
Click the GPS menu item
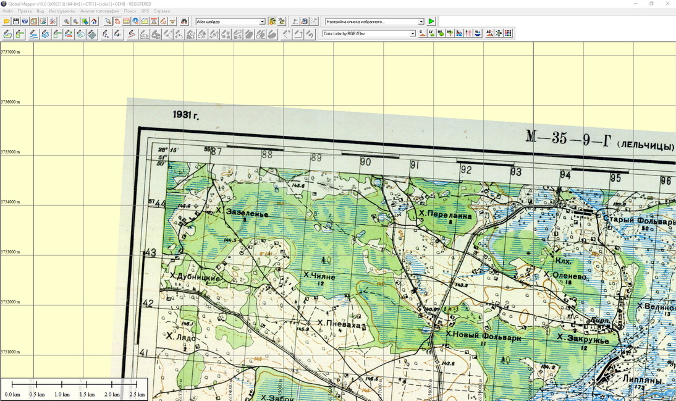[x=145, y=11]
